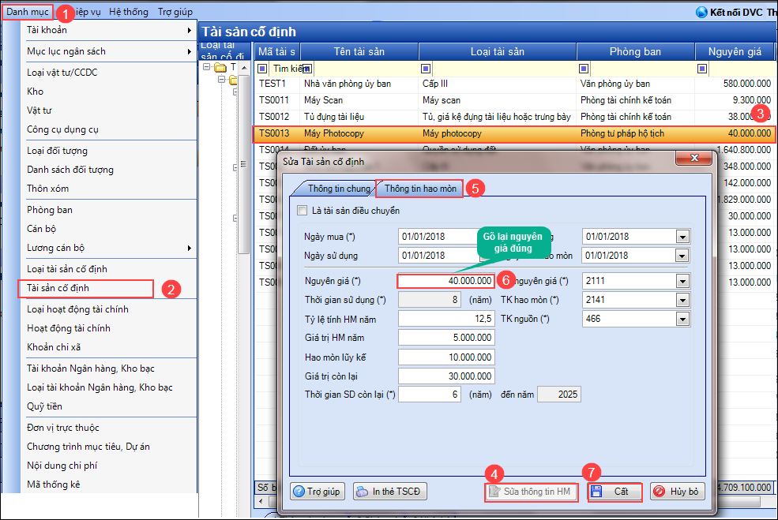Expand the Lương cán bộ submenu

tap(189, 248)
